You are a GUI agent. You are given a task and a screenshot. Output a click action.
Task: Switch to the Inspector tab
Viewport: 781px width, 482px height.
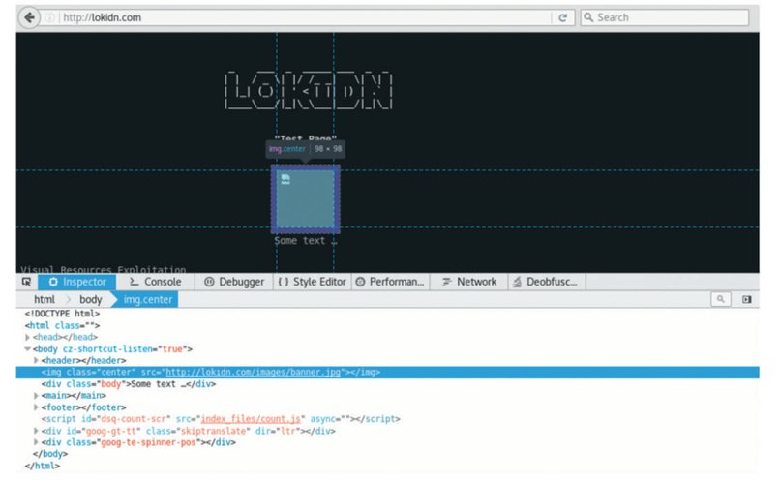click(77, 282)
